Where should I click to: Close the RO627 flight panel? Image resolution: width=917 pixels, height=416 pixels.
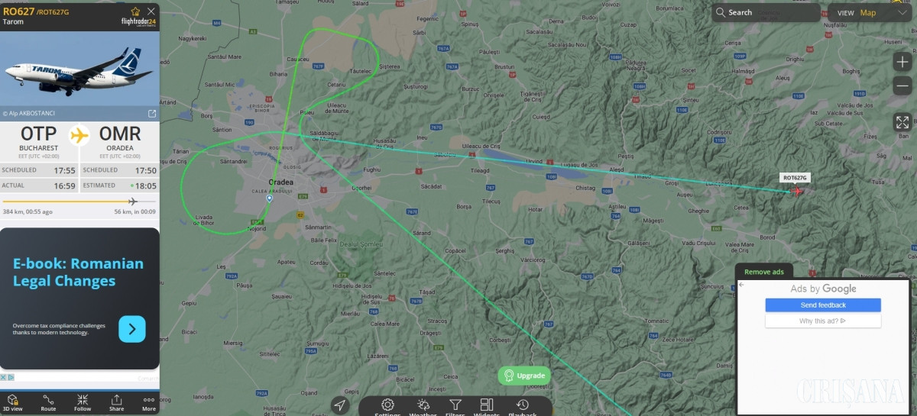tap(151, 11)
